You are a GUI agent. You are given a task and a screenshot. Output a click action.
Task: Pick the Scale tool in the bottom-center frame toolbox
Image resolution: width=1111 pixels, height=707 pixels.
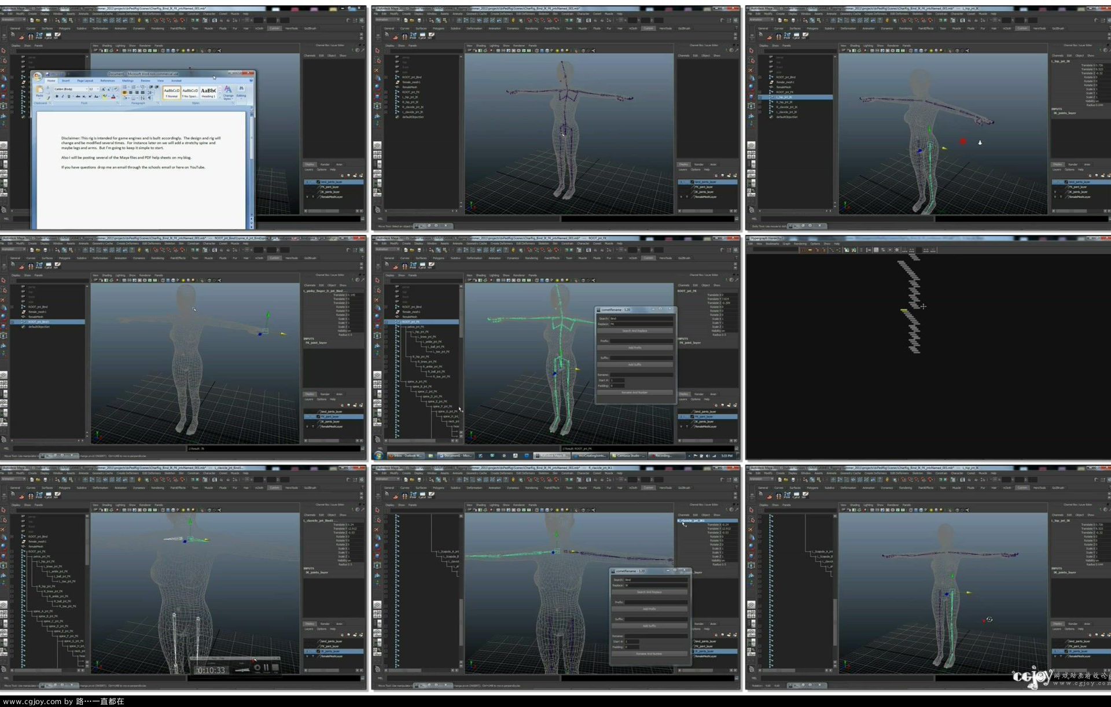pyautogui.click(x=377, y=557)
